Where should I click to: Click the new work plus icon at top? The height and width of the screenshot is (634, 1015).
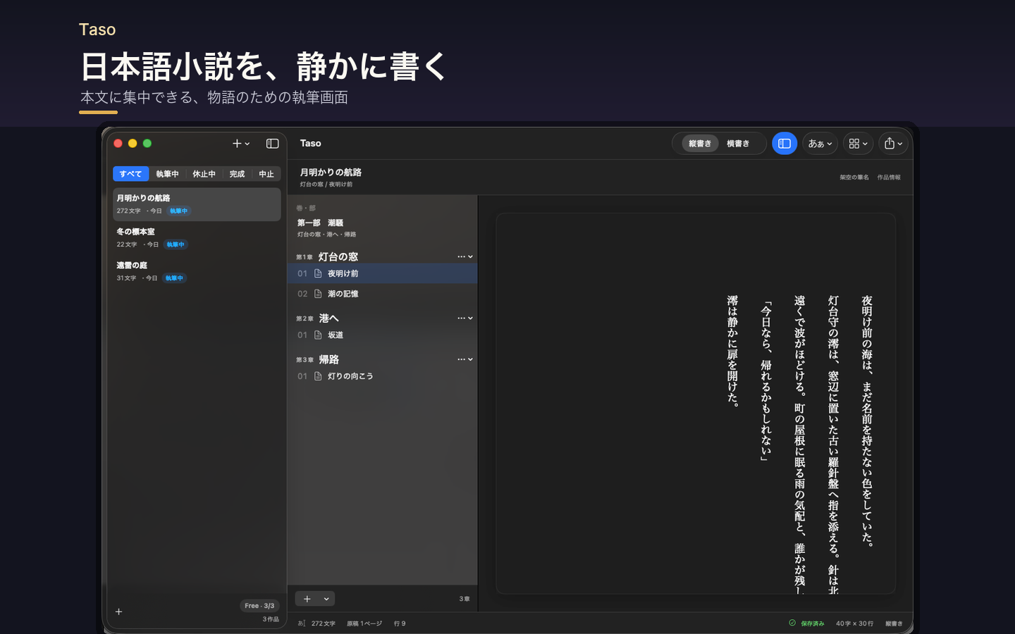tap(237, 144)
